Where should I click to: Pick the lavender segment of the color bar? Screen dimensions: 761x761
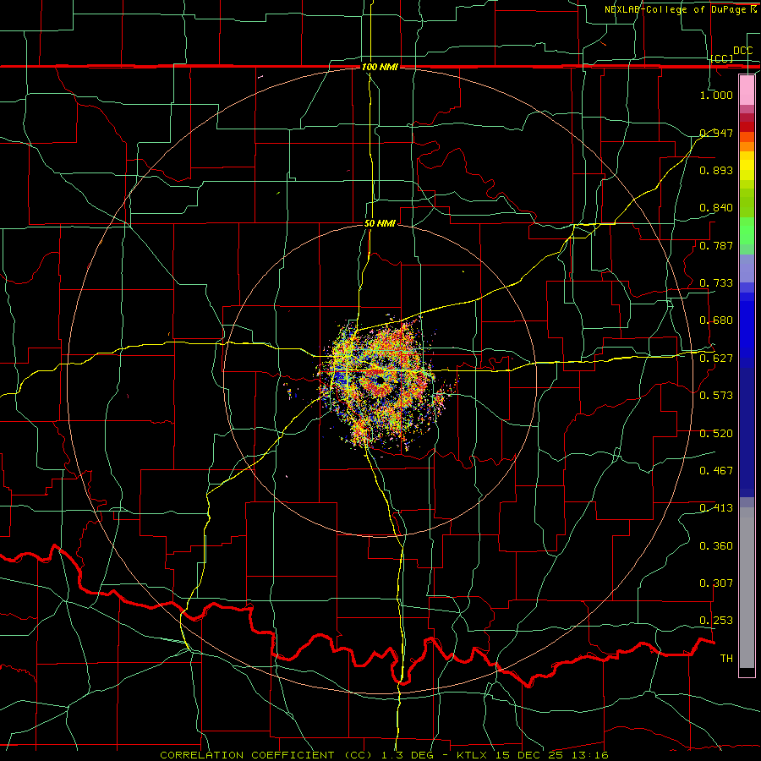(747, 268)
